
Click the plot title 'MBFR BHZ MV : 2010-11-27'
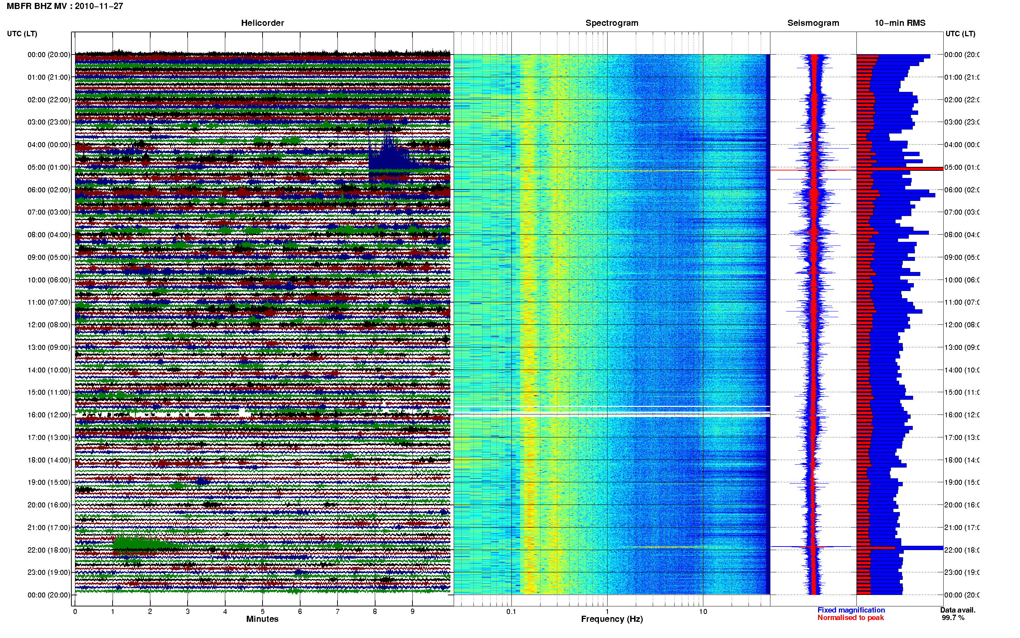tap(65, 6)
